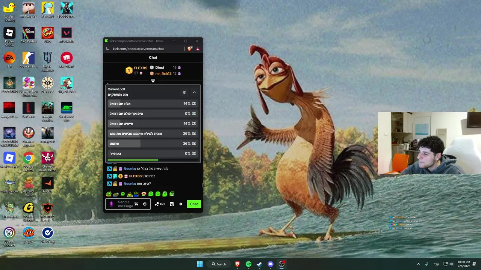The height and width of the screenshot is (270, 481).
Task: Open Palworld desktop icon
Action: point(47,10)
